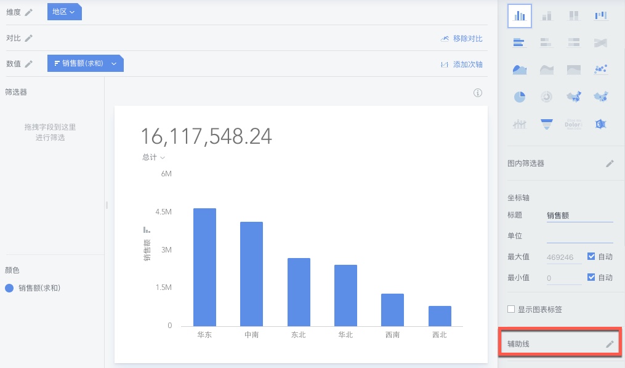Click the 单位 unit input field
Image resolution: width=625 pixels, height=368 pixels.
tap(579, 237)
